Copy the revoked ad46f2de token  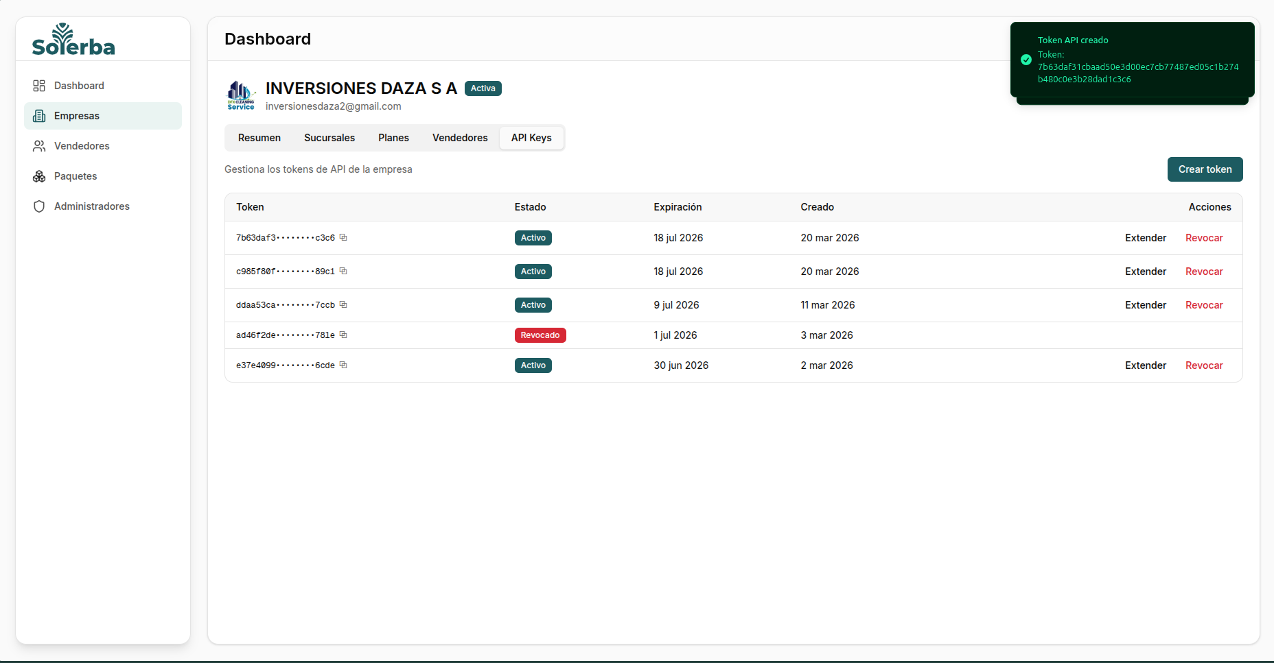click(x=343, y=335)
